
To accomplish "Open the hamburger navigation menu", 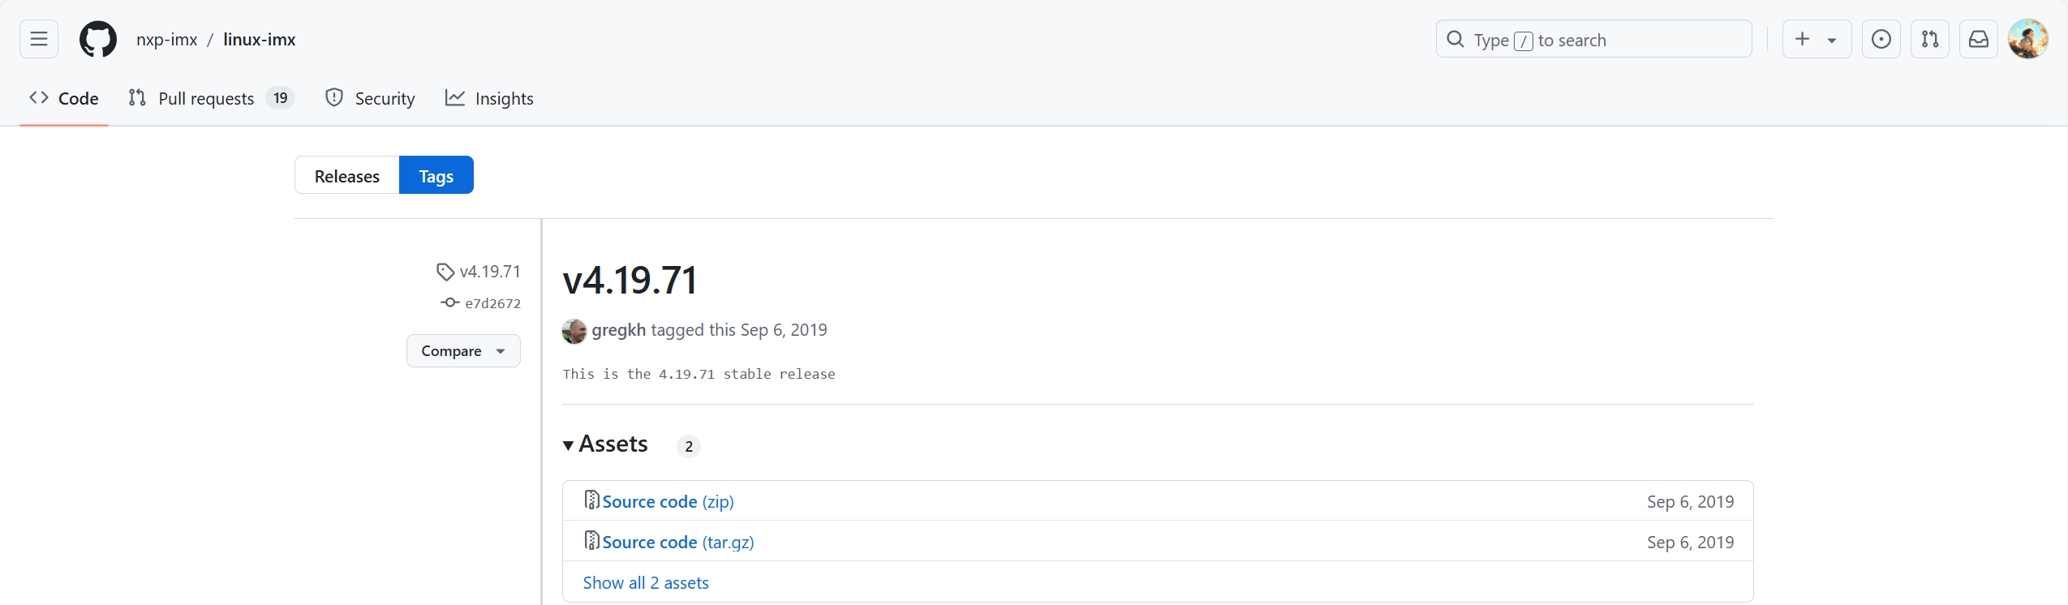I will coord(39,39).
